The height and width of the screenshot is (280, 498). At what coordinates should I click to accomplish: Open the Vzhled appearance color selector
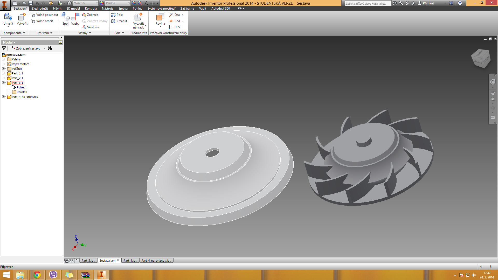click(117, 3)
